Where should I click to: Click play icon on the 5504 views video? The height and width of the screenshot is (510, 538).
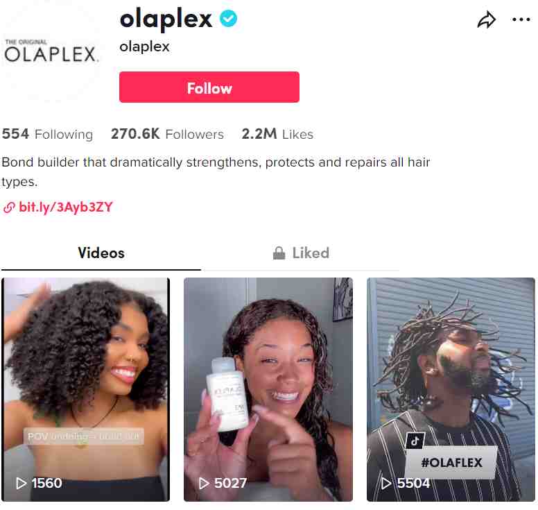(x=386, y=483)
